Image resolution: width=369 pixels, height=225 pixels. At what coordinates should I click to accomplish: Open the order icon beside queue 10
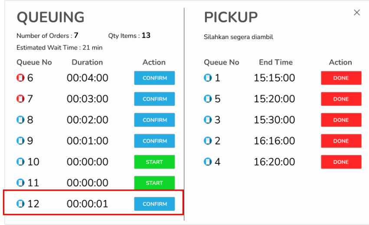pos(20,162)
